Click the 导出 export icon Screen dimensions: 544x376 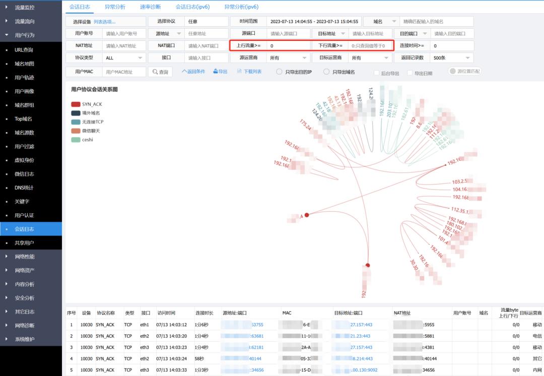(216, 72)
